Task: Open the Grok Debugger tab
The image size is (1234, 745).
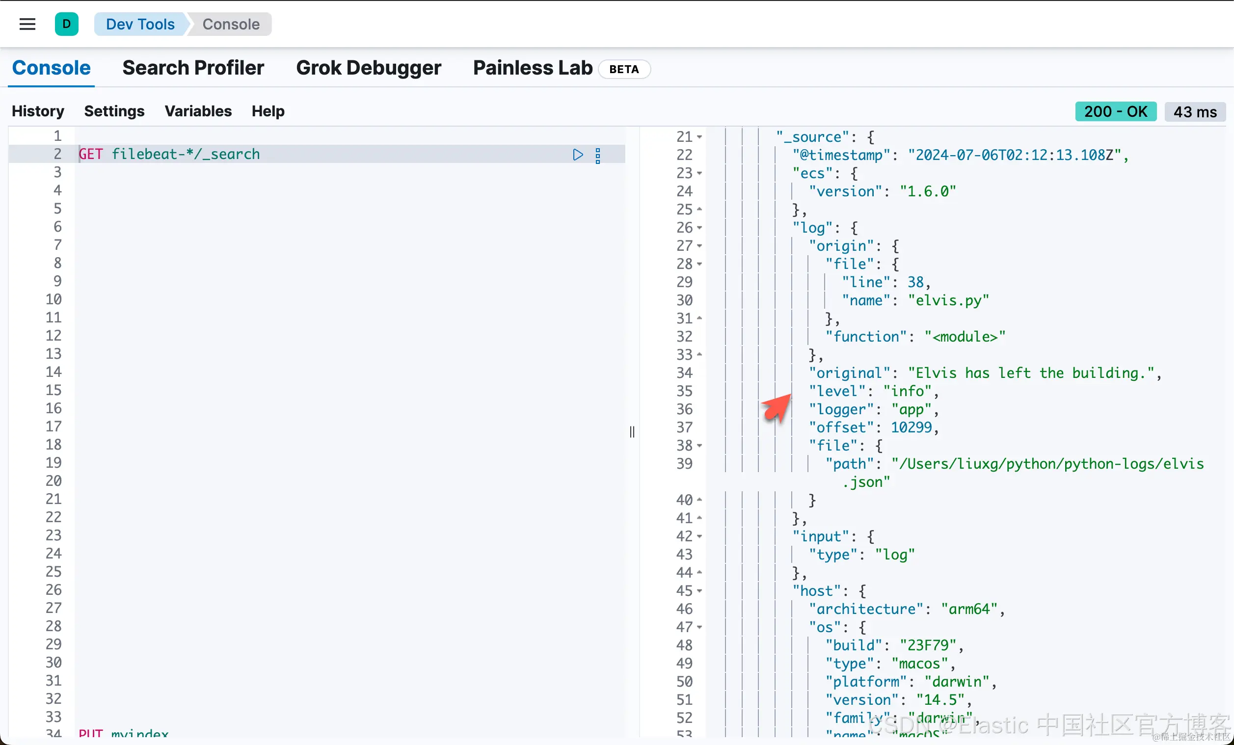Action: pyautogui.click(x=368, y=68)
